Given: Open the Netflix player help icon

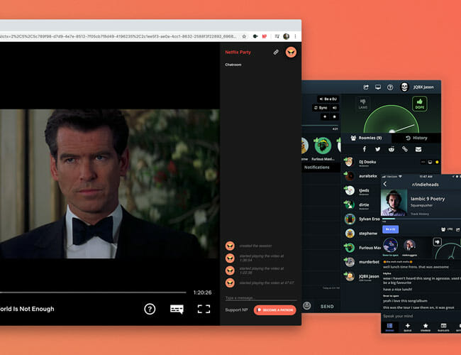Looking at the screenshot, I should click(x=150, y=309).
